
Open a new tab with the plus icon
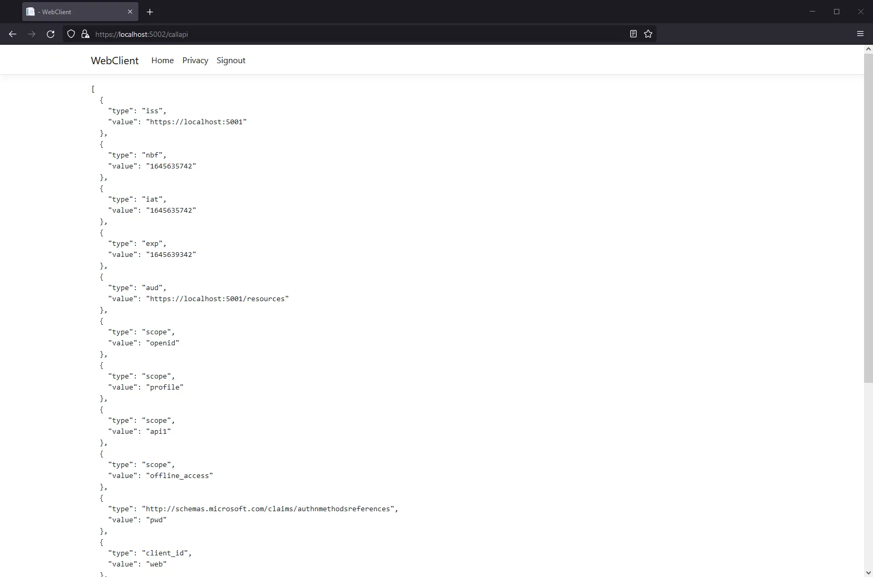[x=151, y=12]
